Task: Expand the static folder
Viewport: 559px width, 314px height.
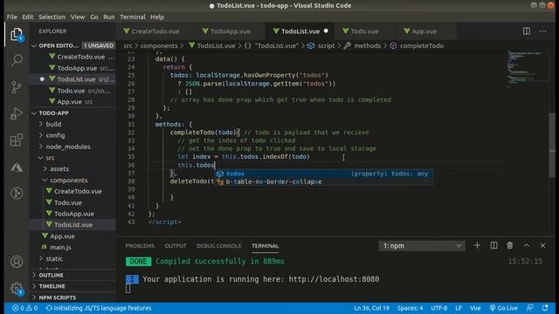Action: 54,258
